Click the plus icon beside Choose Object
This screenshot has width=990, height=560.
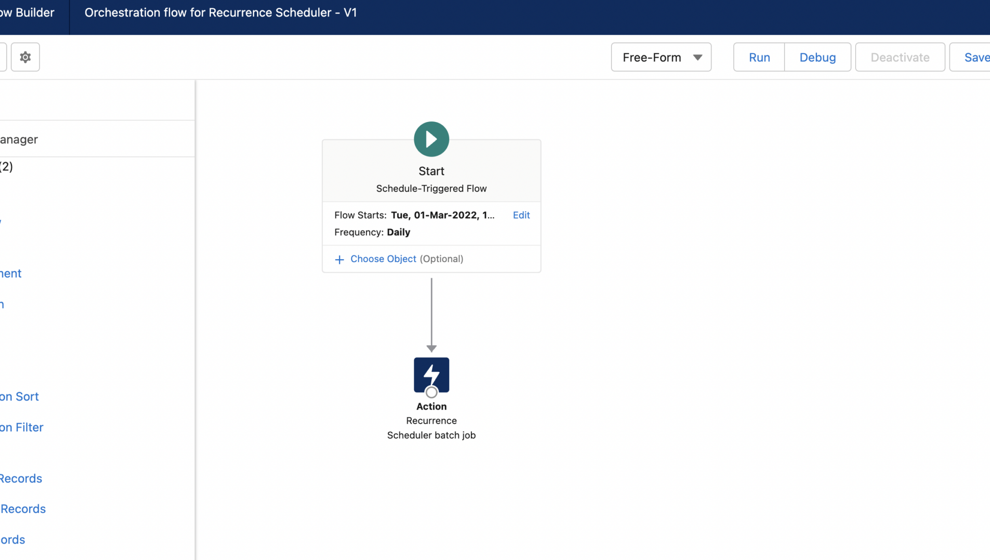(339, 259)
